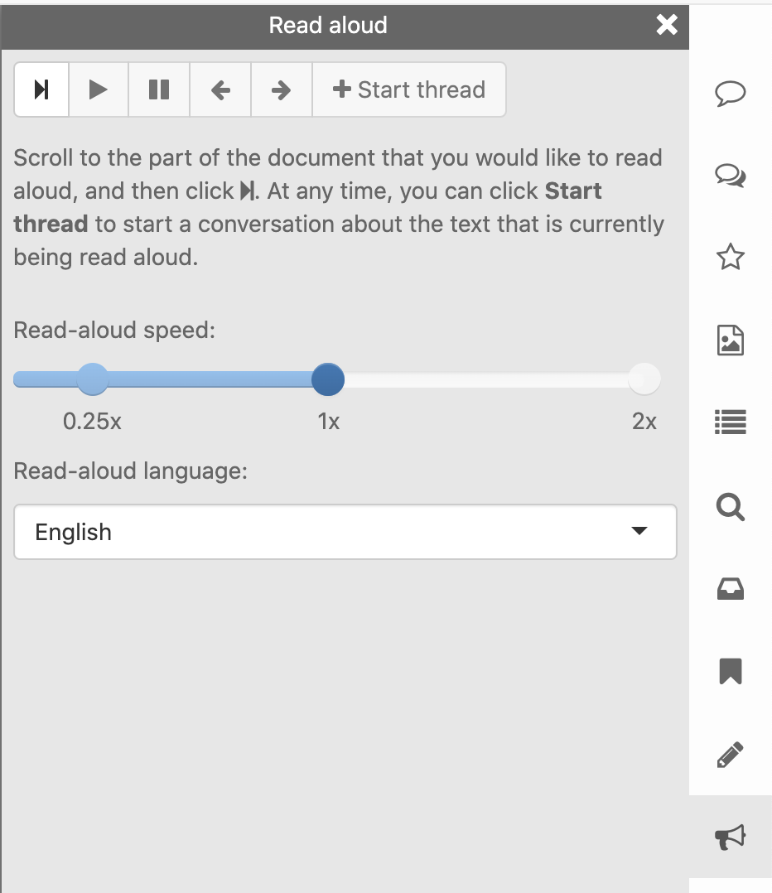Image resolution: width=772 pixels, height=893 pixels.
Task: Close the Read aloud panel
Action: coord(667,25)
